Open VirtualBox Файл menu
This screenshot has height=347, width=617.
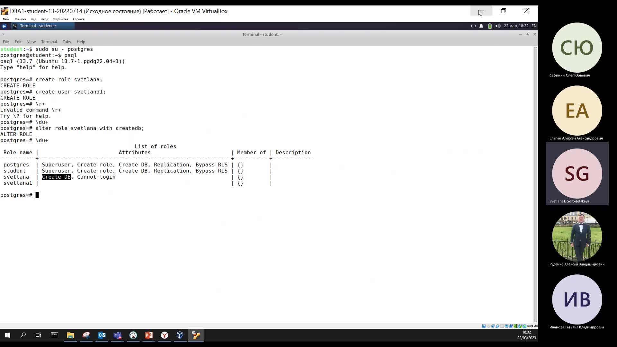tap(6, 19)
